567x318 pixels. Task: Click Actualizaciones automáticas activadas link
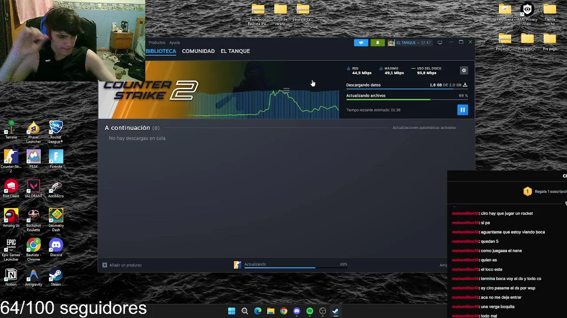click(x=424, y=128)
